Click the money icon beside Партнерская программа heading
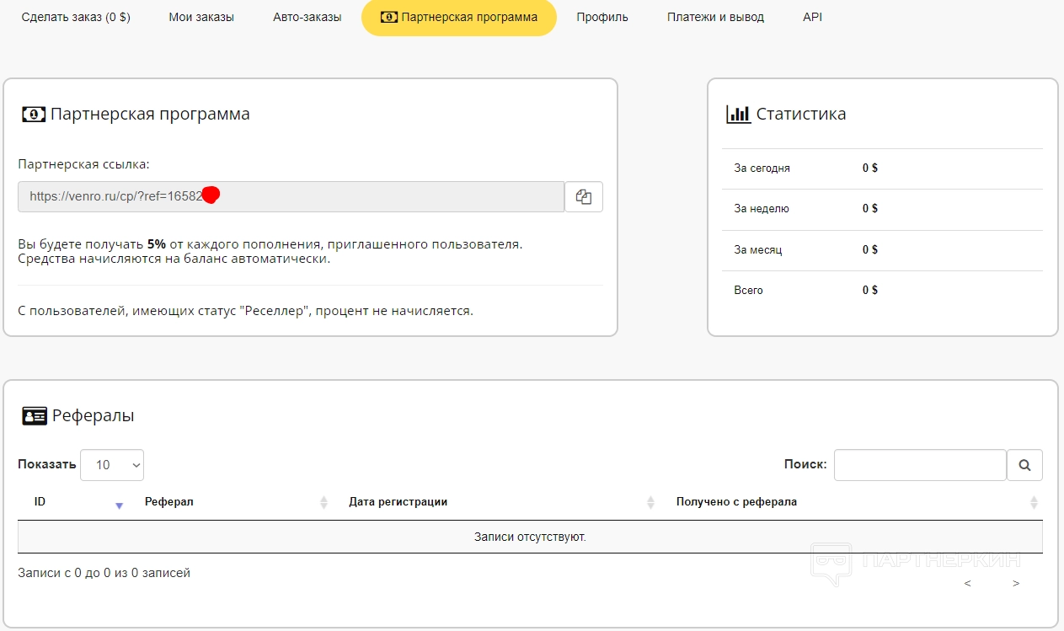This screenshot has width=1064, height=631. (x=34, y=115)
